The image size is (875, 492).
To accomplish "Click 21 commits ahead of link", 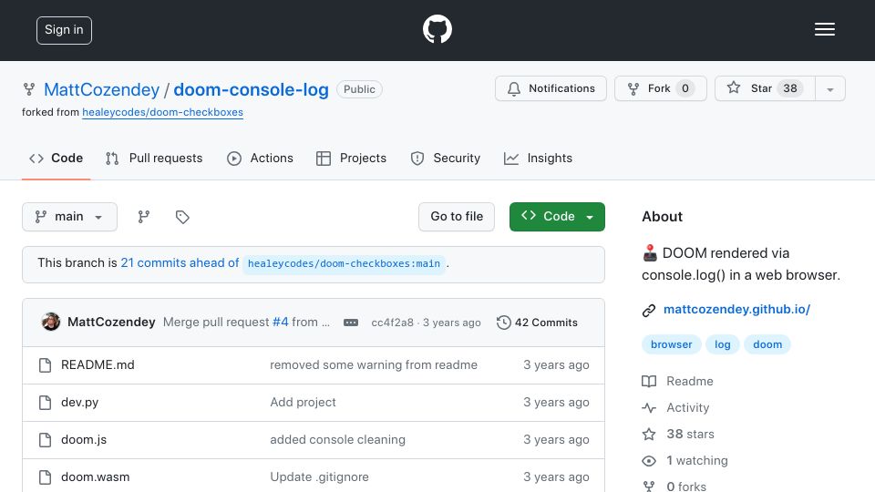I will (x=180, y=262).
